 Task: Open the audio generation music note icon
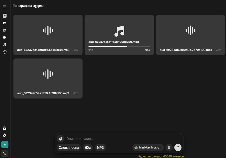(x=5, y=45)
